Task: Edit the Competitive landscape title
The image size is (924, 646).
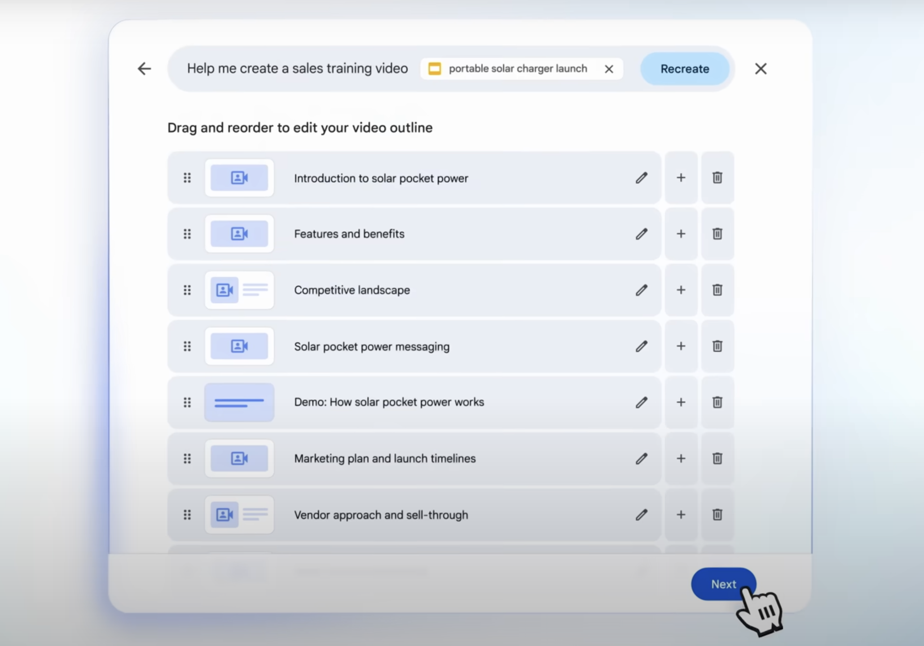Action: (641, 290)
